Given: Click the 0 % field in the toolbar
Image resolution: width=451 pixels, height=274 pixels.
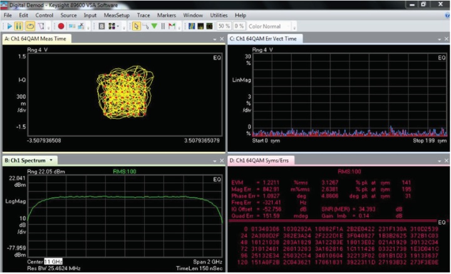Looking at the screenshot, I should click(239, 26).
